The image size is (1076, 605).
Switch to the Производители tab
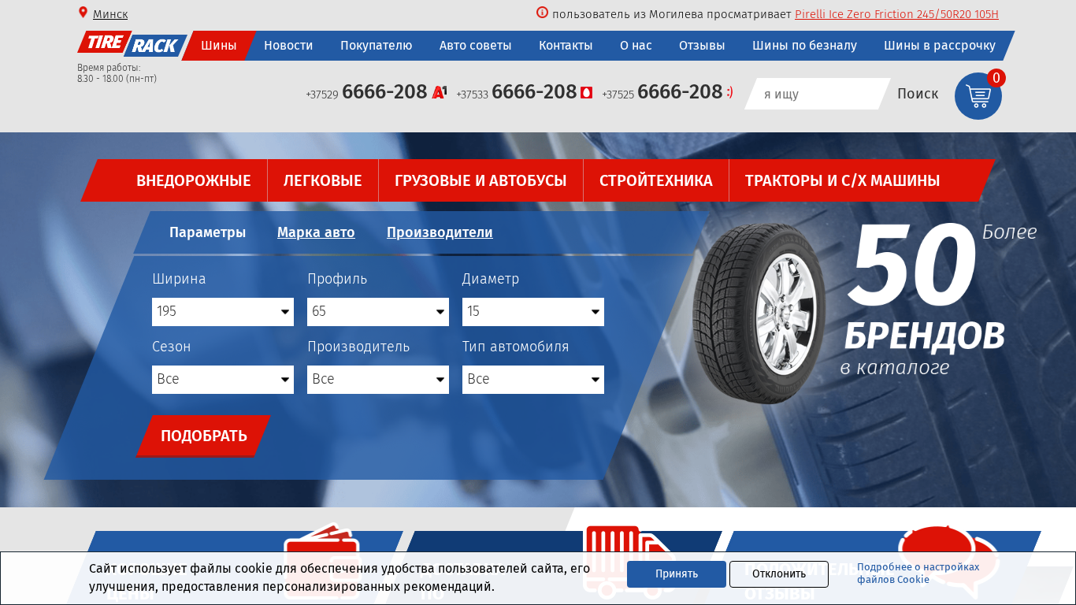[x=440, y=232]
